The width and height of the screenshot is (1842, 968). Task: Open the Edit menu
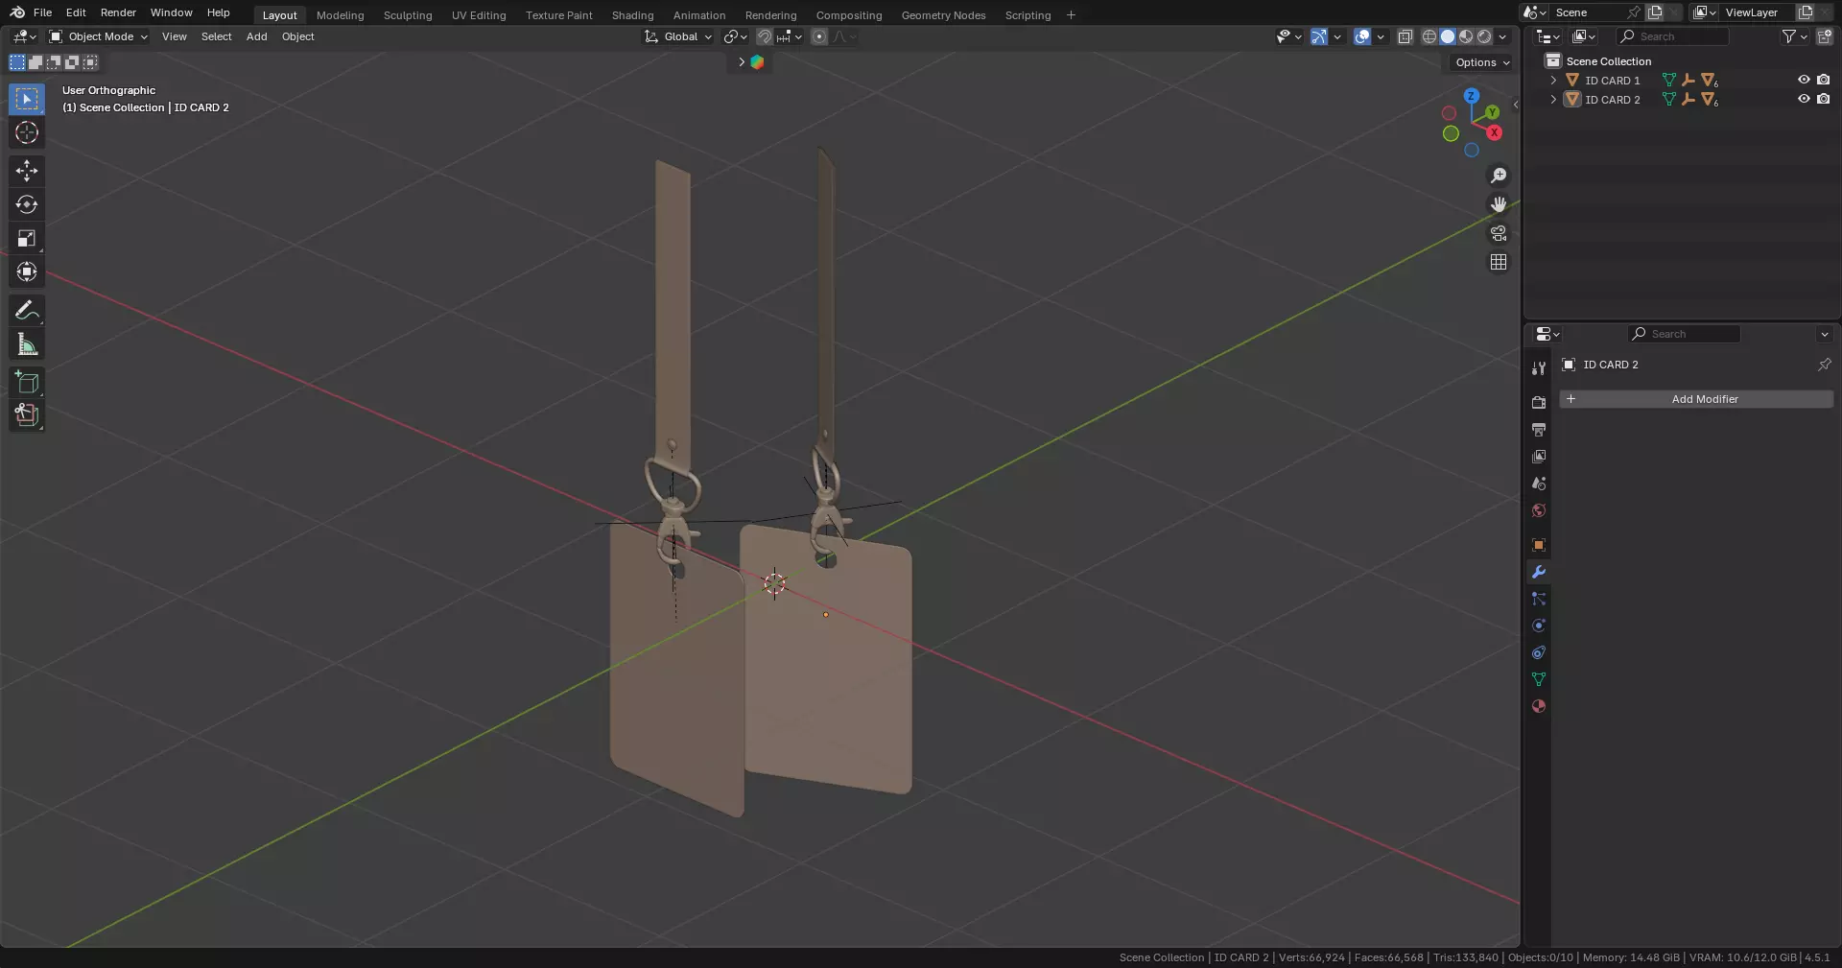tap(76, 12)
